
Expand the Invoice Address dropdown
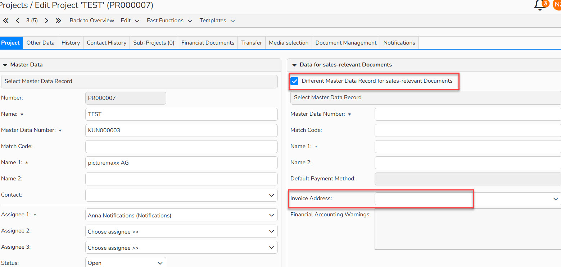point(468,199)
